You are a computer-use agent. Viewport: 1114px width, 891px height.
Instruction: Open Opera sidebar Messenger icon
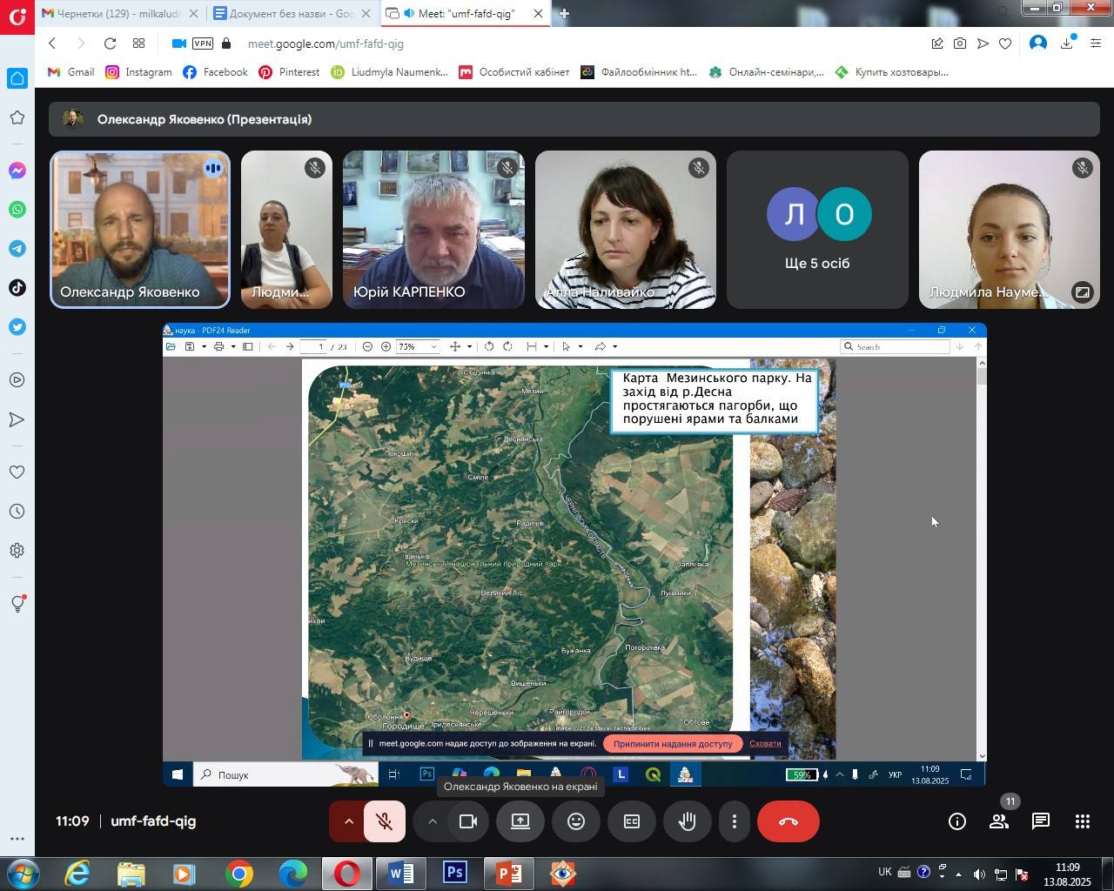17,171
